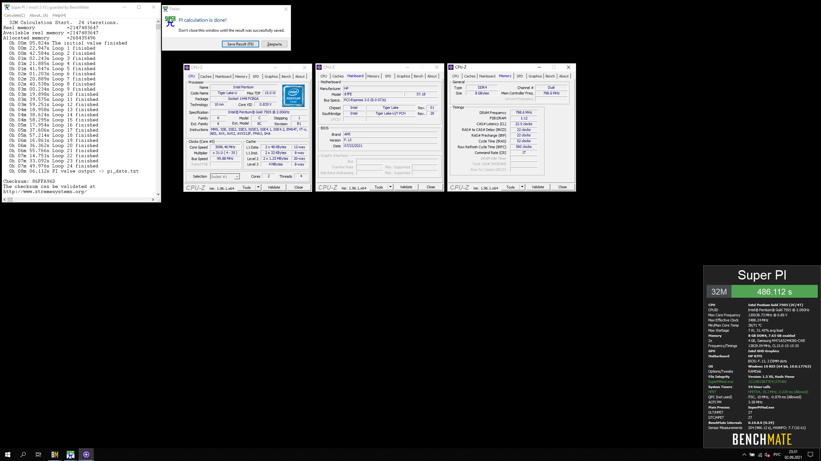Click the green 486.112 s result bar

[774, 292]
